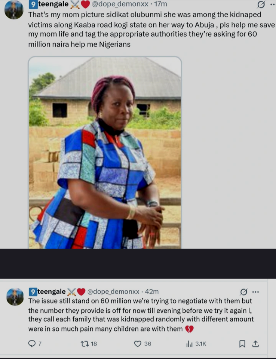Bookmark the 60 million negotiation tweet

(242, 344)
